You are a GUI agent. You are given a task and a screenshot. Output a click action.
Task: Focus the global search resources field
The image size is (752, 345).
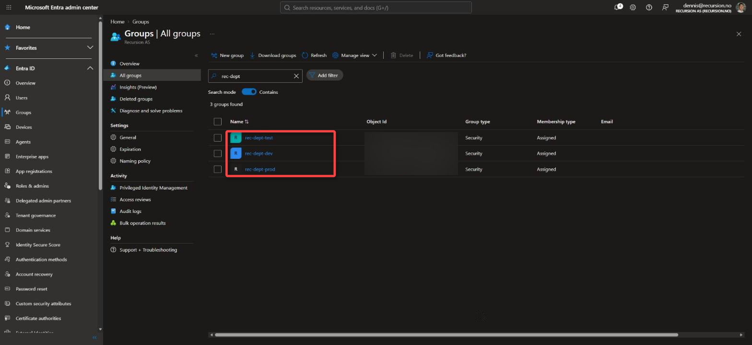pos(376,8)
